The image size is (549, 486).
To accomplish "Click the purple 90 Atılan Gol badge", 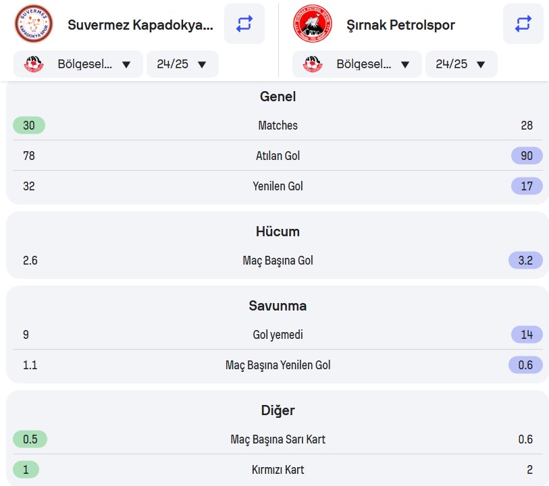I will point(527,156).
